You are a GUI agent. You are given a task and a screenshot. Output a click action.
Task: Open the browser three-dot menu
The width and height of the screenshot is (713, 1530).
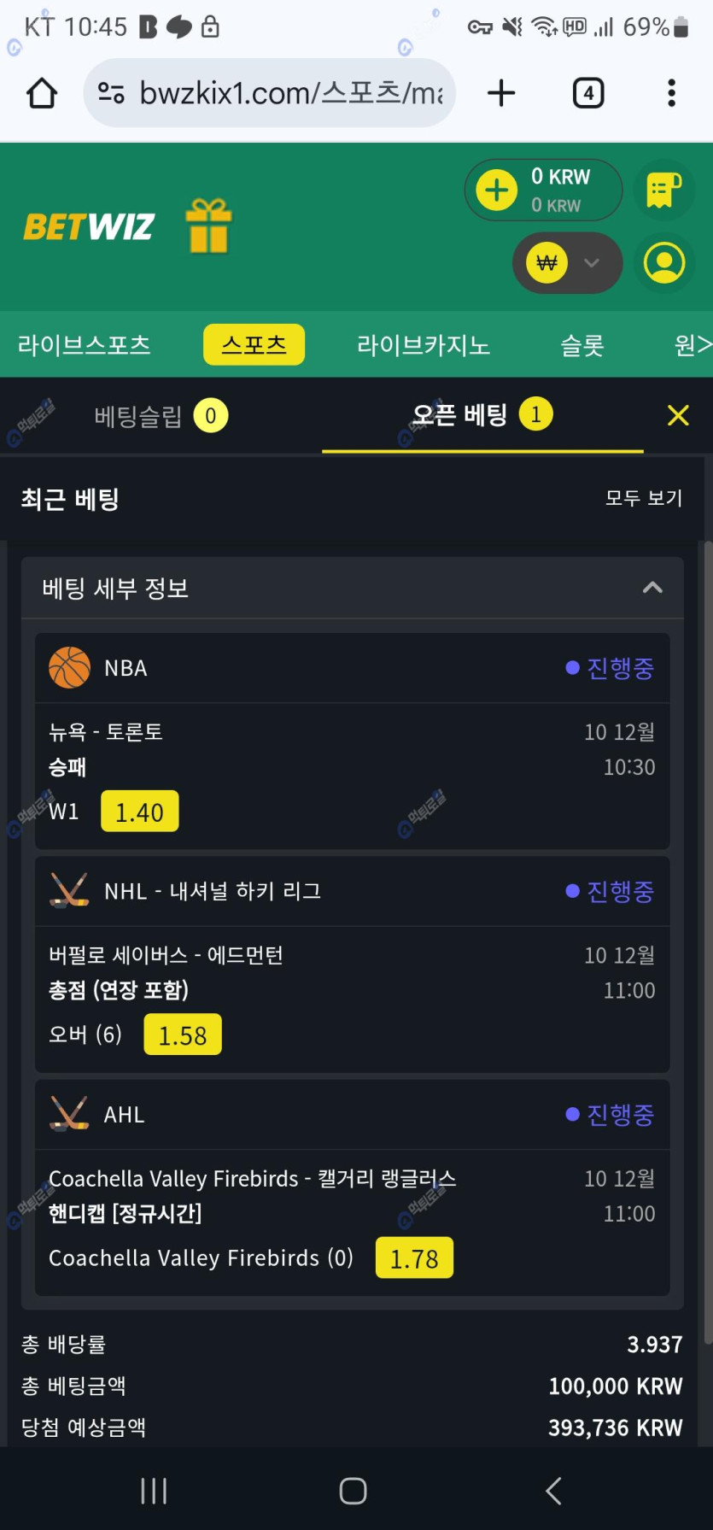point(671,93)
